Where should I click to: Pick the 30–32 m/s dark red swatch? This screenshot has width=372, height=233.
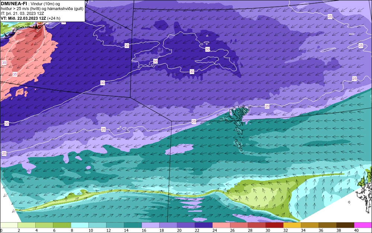click(274, 225)
